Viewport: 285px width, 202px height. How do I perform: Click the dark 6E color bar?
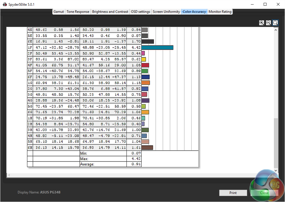click(147, 42)
